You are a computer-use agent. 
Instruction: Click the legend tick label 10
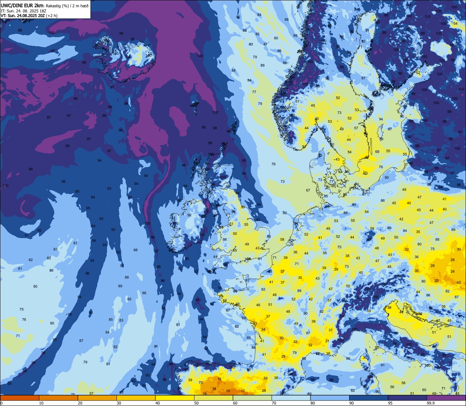[41, 403]
